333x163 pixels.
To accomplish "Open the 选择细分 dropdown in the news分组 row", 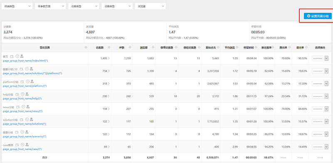I will point(320,109).
